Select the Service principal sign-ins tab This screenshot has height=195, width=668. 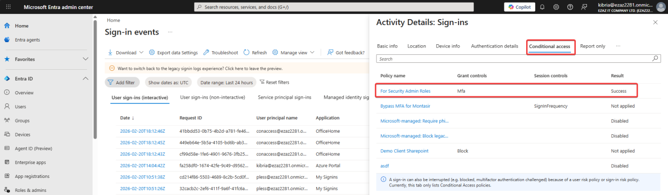[285, 97]
